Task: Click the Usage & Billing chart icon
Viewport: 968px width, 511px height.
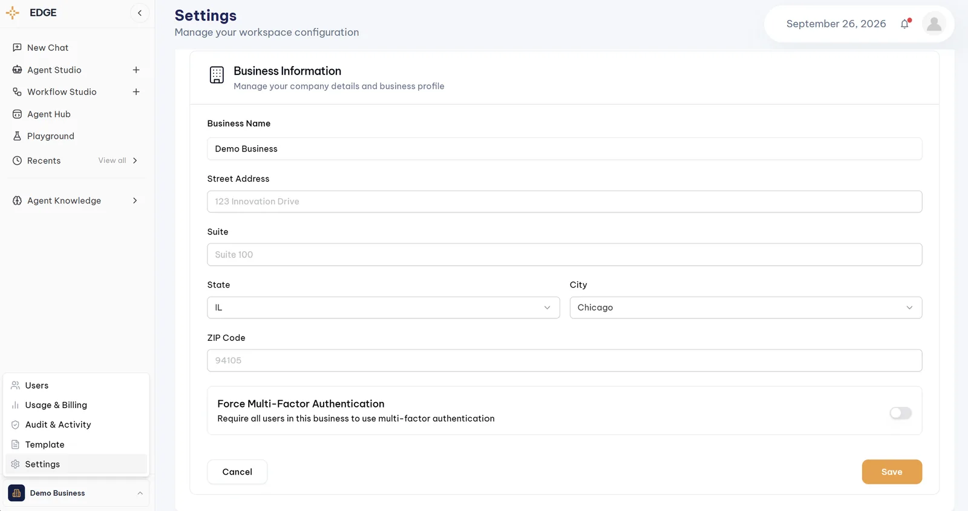Action: click(x=16, y=405)
